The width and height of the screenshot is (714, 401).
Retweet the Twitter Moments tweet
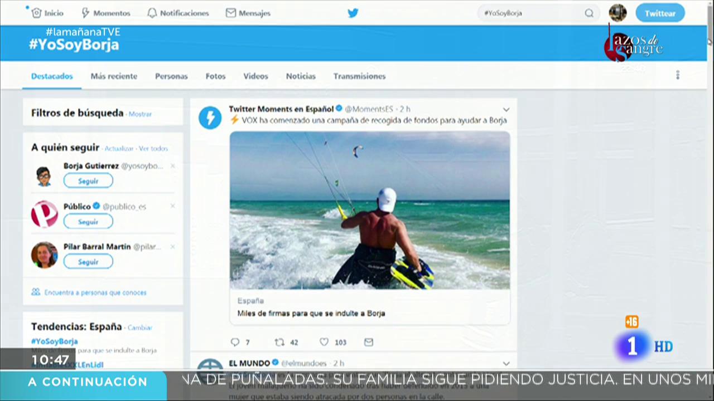tap(280, 342)
